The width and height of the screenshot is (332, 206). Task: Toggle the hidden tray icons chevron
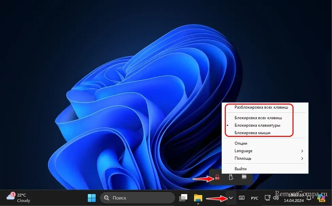(231, 198)
